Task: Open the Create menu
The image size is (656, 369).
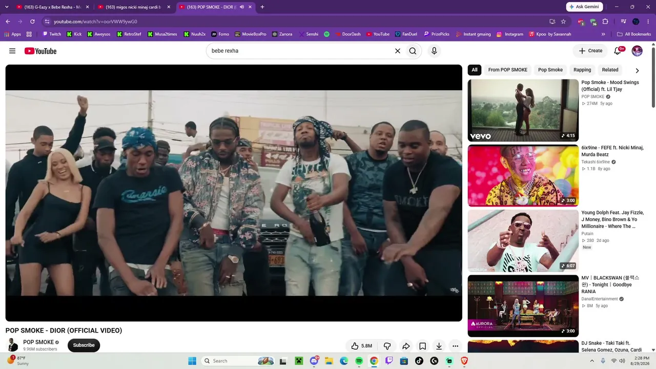Action: [x=590, y=51]
